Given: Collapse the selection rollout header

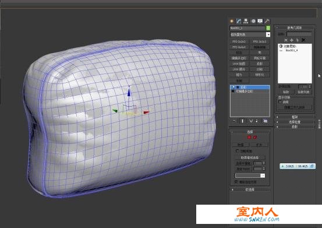Looking at the screenshot, I should click(250, 132).
